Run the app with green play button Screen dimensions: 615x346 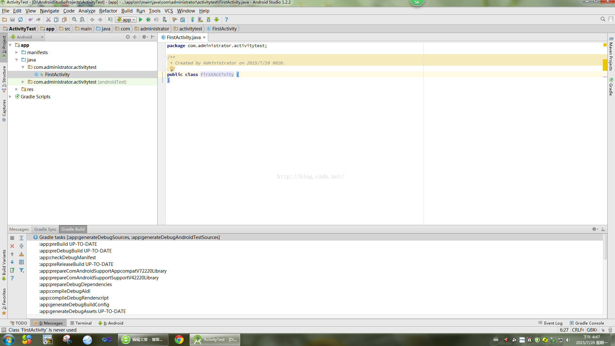140,20
